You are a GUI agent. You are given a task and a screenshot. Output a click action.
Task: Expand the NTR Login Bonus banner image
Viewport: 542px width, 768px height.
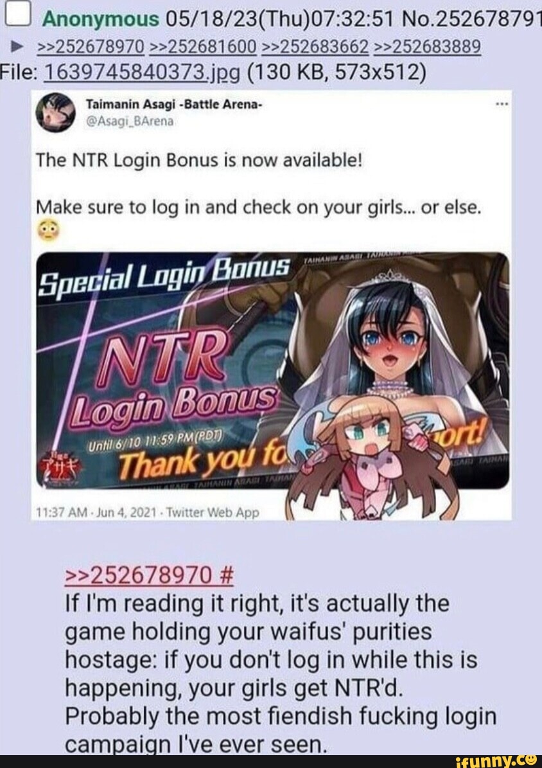click(x=273, y=370)
